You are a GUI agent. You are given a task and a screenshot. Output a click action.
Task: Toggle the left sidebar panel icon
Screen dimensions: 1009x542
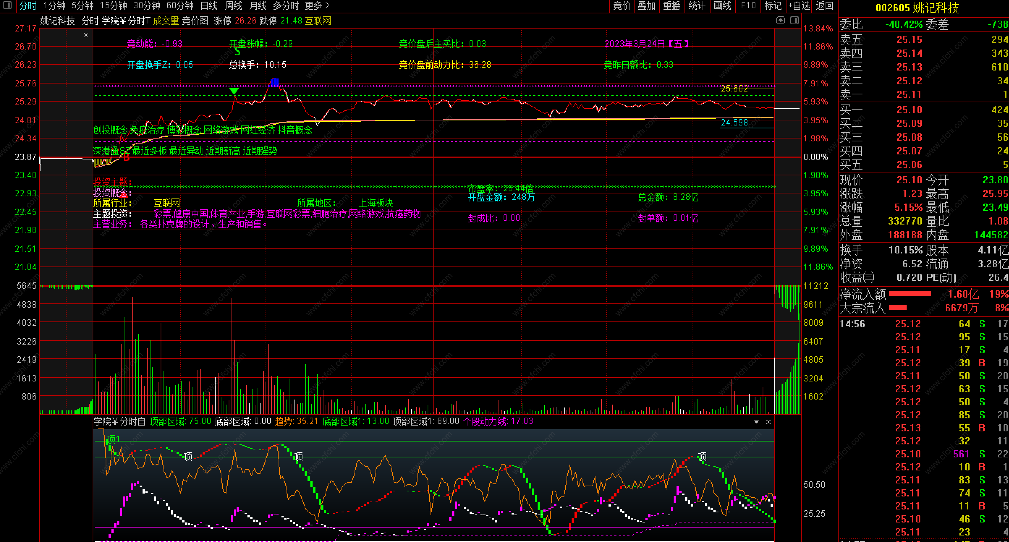[x=7, y=5]
